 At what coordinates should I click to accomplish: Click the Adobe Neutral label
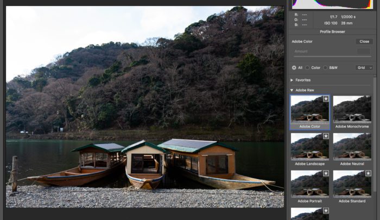tap(352, 164)
